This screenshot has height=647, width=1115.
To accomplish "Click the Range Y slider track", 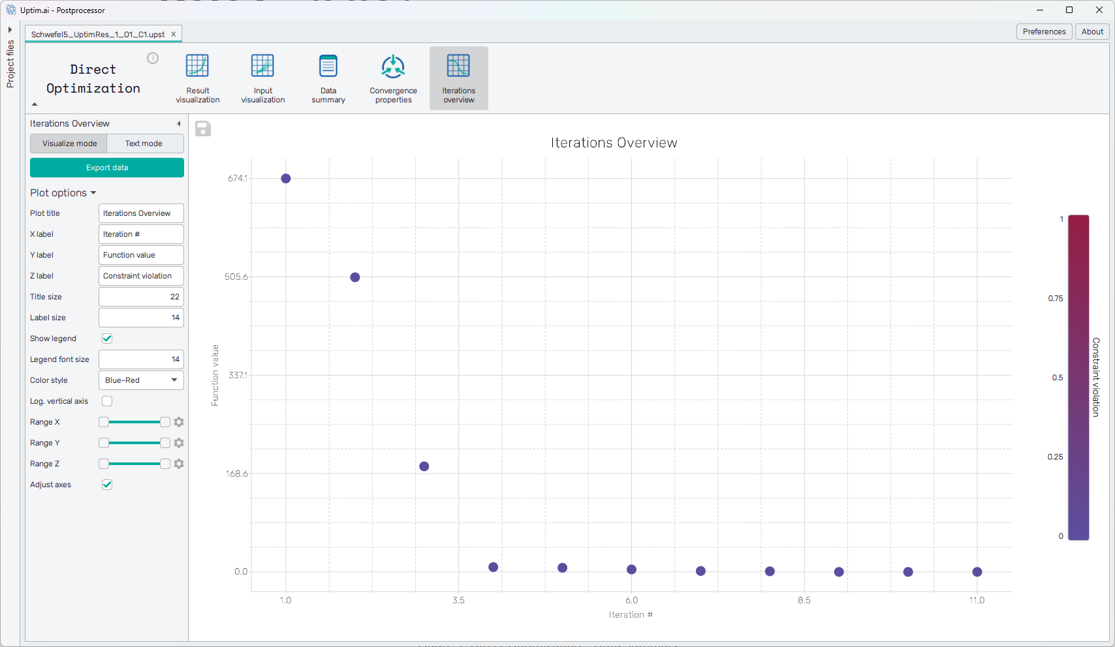I will coord(134,443).
